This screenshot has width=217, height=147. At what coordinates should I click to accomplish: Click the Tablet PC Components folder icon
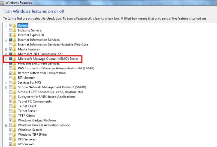pos(14,101)
